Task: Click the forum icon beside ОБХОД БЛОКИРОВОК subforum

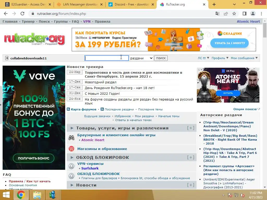Action: [x=71, y=176]
